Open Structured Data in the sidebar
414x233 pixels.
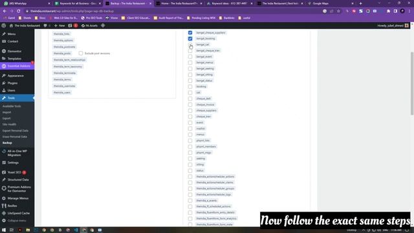[17, 180]
